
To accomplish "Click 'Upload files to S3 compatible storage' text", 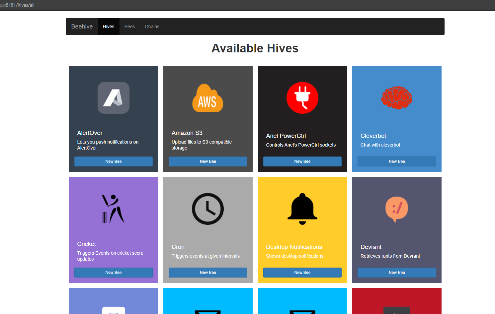I will tap(202, 145).
